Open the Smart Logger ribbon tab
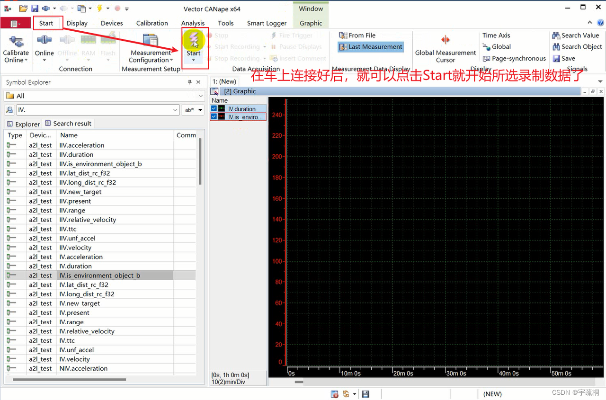 267,23
